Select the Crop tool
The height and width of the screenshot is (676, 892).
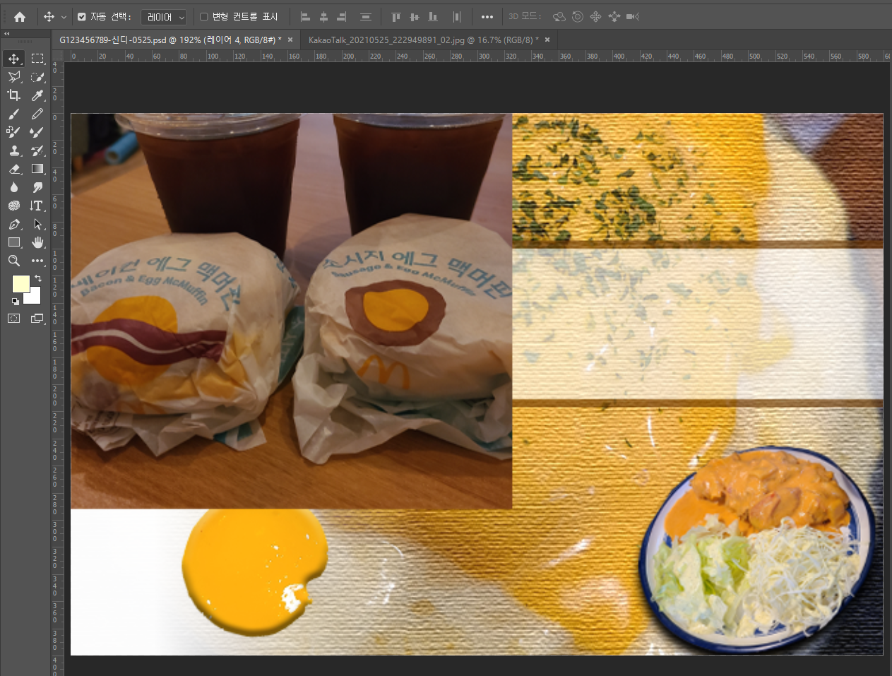tap(13, 95)
